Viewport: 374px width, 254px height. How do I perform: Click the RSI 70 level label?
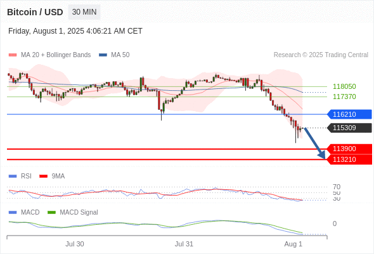tap(337, 187)
